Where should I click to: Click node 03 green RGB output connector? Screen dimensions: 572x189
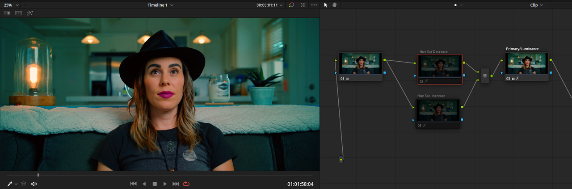coord(551,60)
